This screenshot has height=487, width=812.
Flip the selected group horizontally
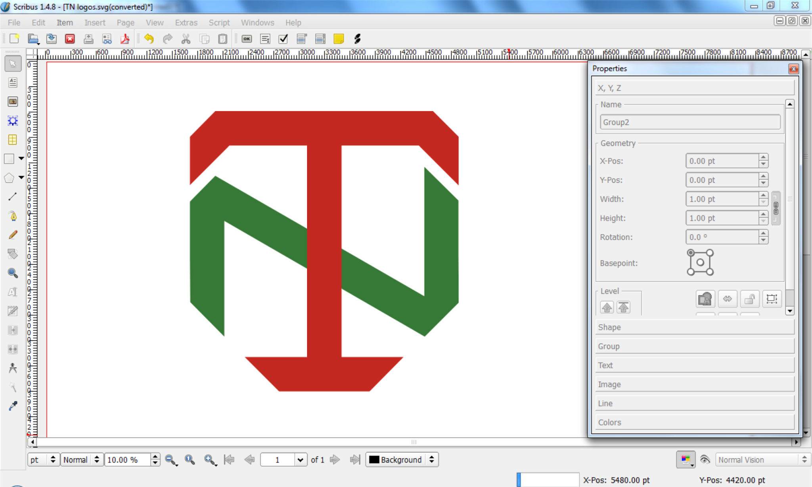tap(728, 299)
